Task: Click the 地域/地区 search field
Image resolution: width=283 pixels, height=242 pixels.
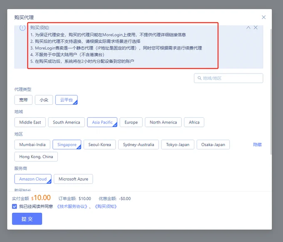Action: [x=228, y=78]
